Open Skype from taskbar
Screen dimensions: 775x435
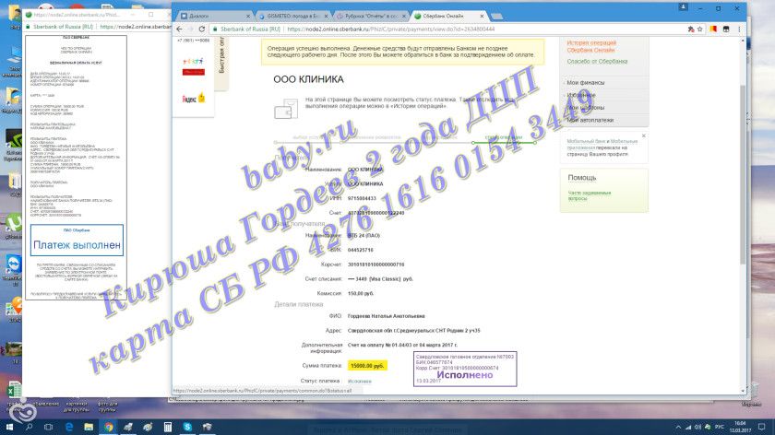click(187, 427)
